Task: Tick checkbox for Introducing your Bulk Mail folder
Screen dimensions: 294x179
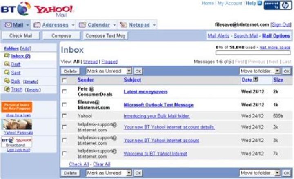Action: [x=65, y=116]
